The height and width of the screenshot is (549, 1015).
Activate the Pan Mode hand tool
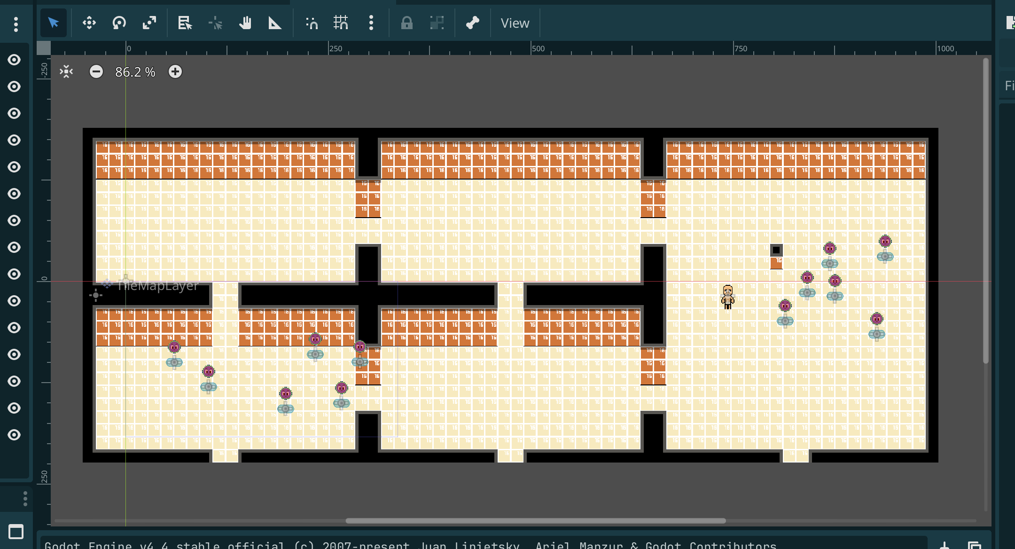pyautogui.click(x=245, y=23)
